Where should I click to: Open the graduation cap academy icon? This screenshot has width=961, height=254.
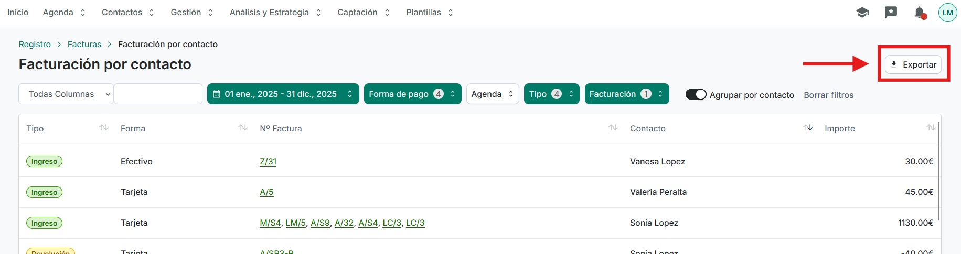click(862, 13)
